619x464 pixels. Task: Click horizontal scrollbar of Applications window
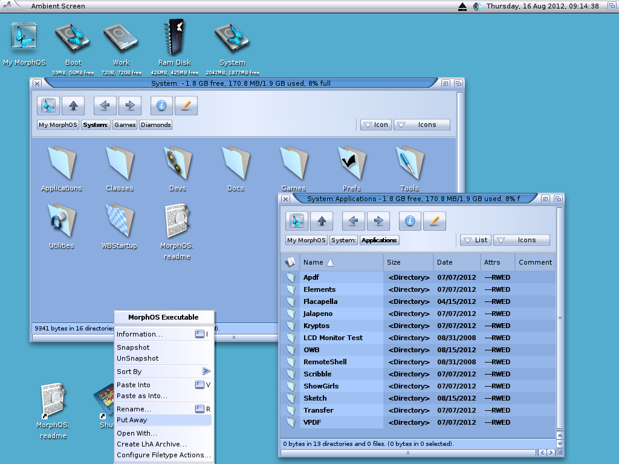tap(408, 453)
